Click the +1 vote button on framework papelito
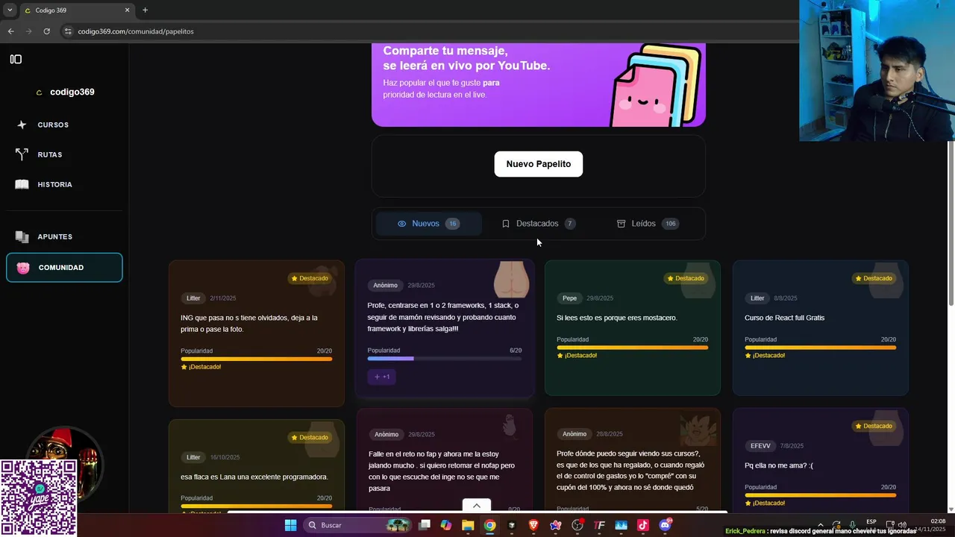The height and width of the screenshot is (537, 955). coord(381,377)
